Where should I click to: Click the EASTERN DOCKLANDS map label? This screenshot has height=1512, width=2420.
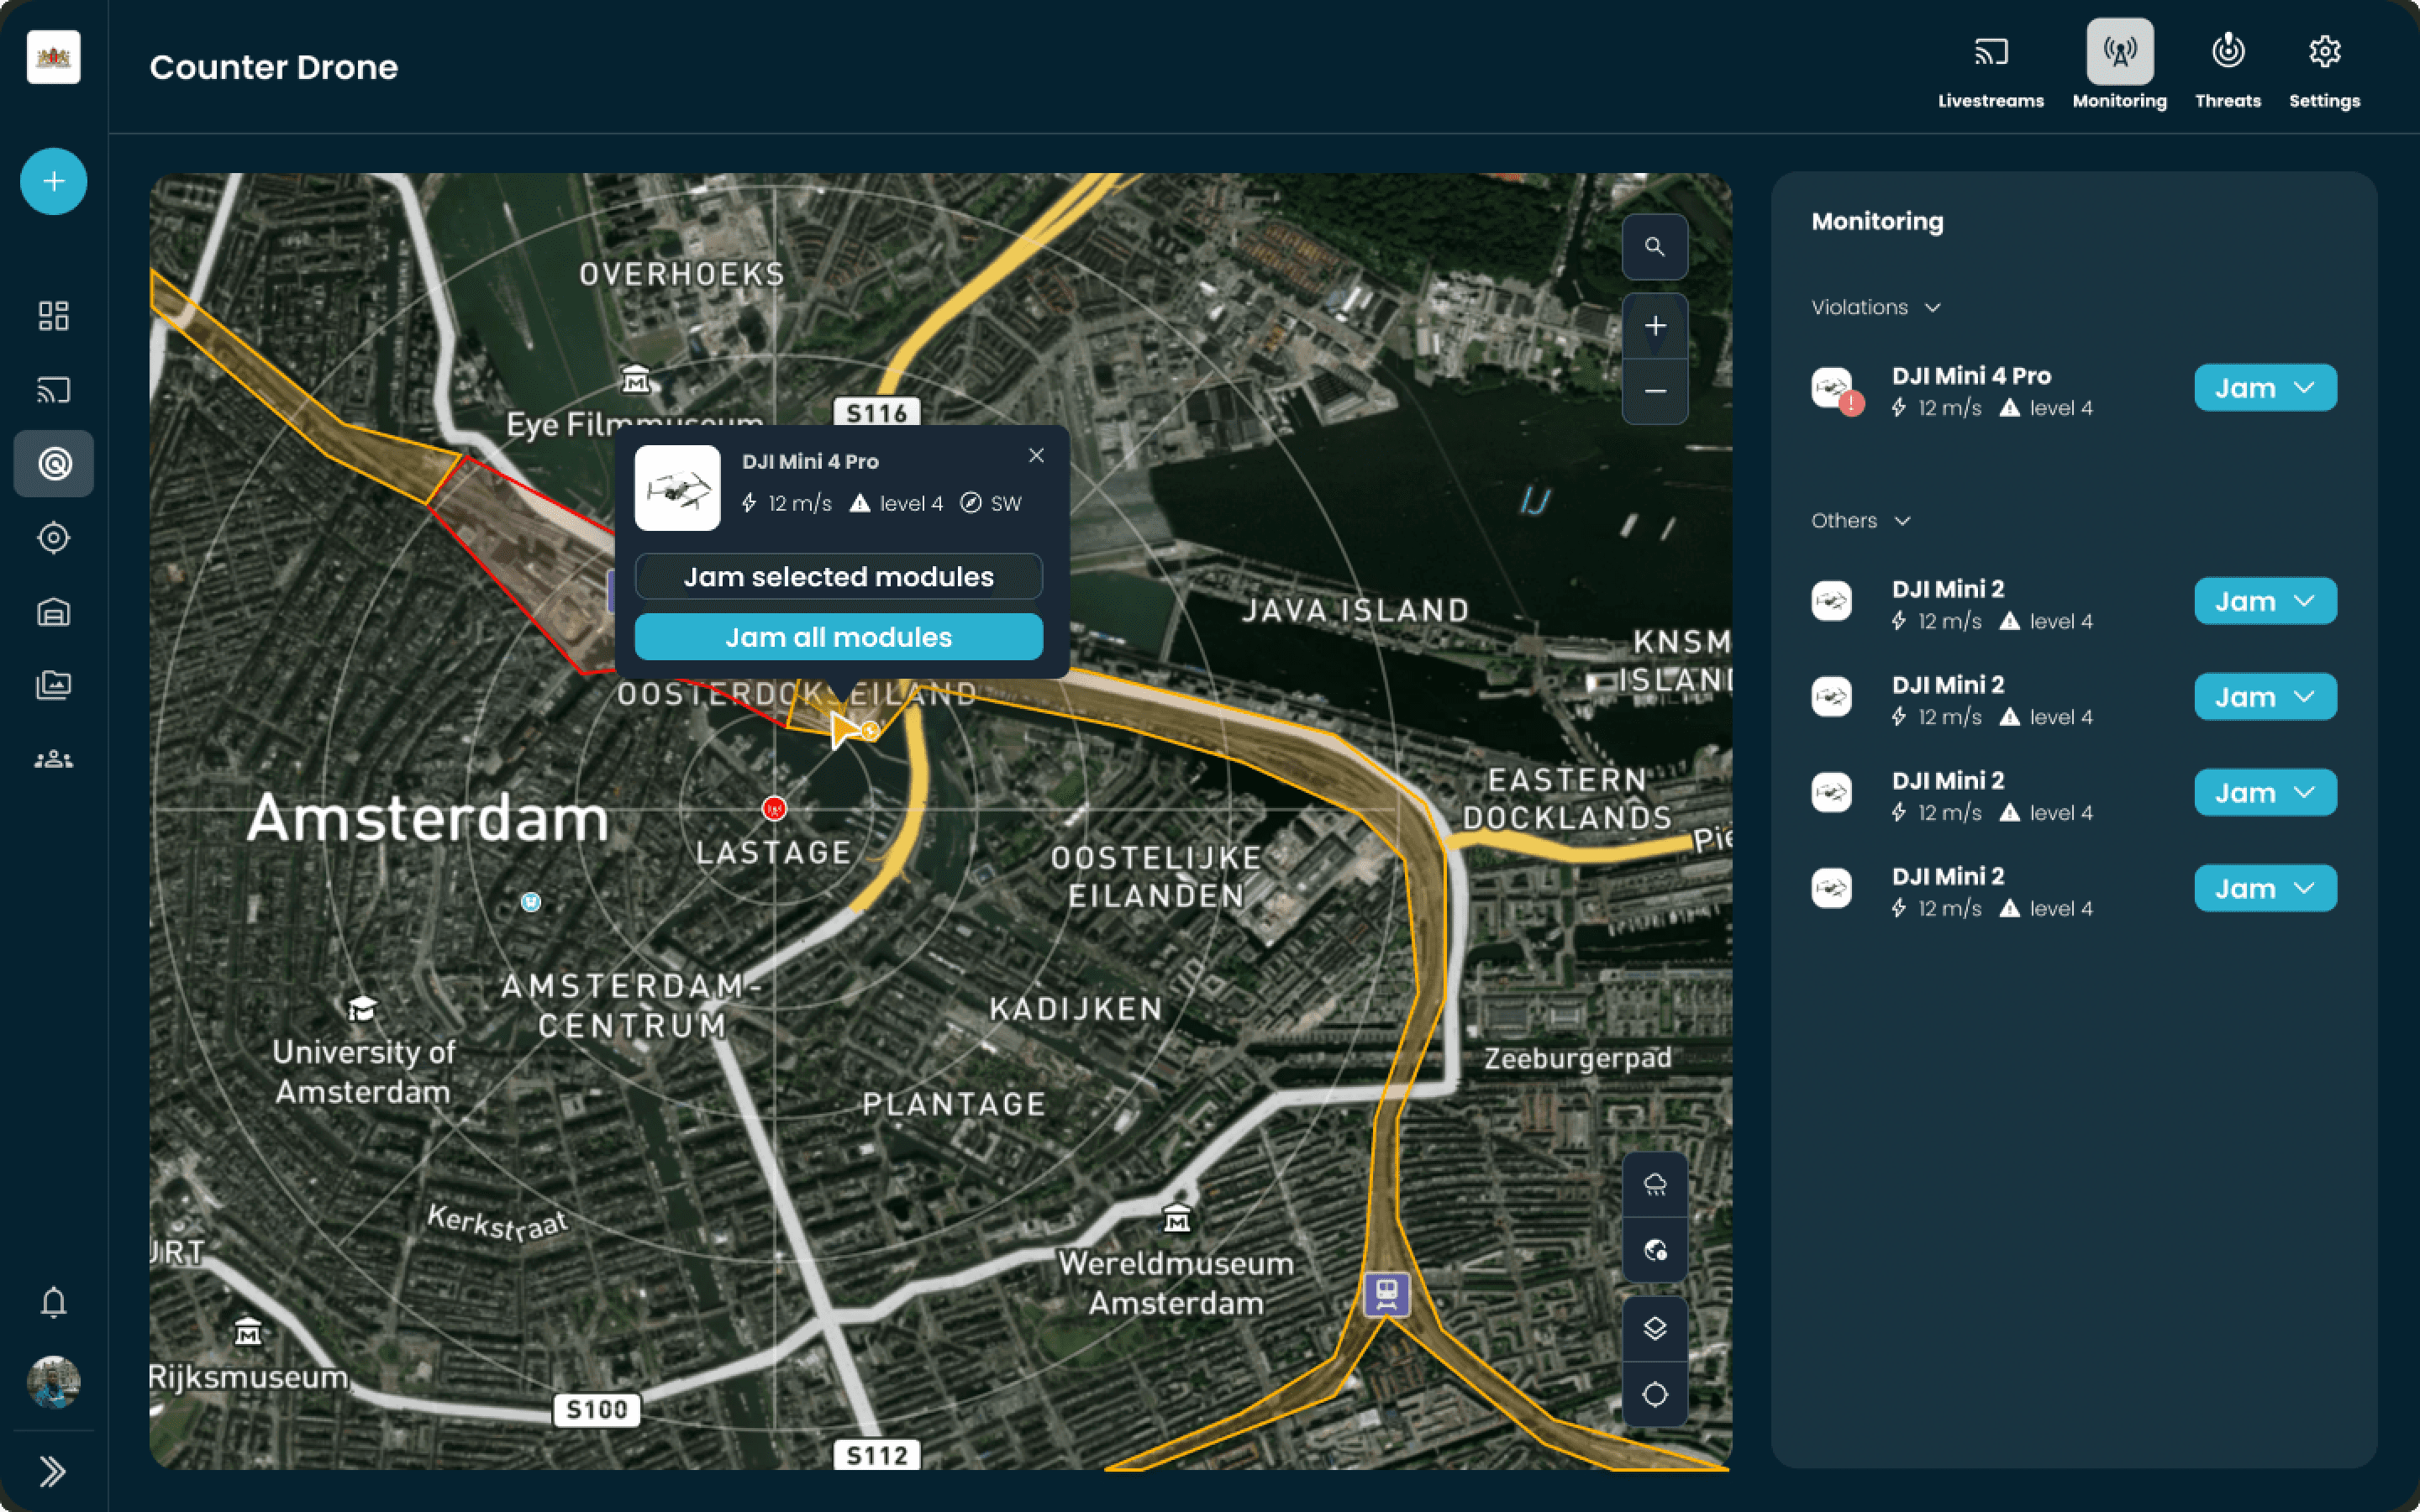tap(1567, 798)
